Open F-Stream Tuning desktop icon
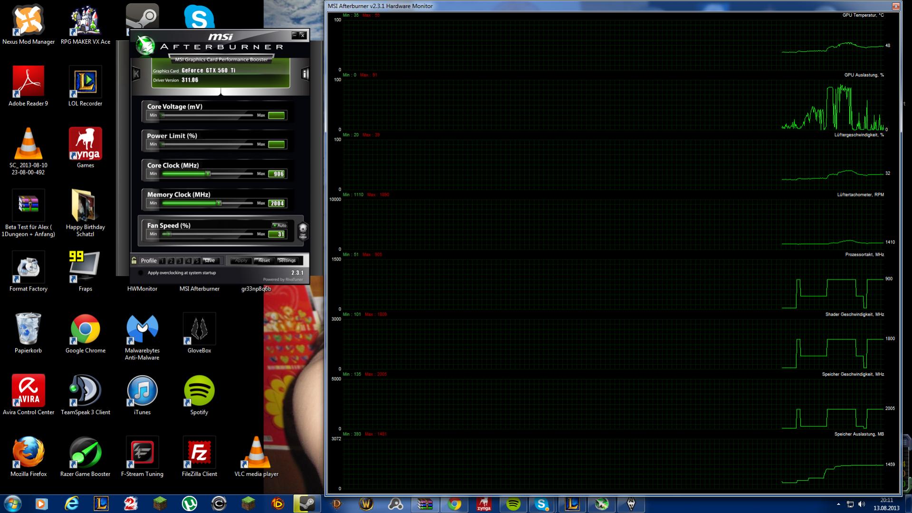Image resolution: width=912 pixels, height=513 pixels. [x=142, y=457]
